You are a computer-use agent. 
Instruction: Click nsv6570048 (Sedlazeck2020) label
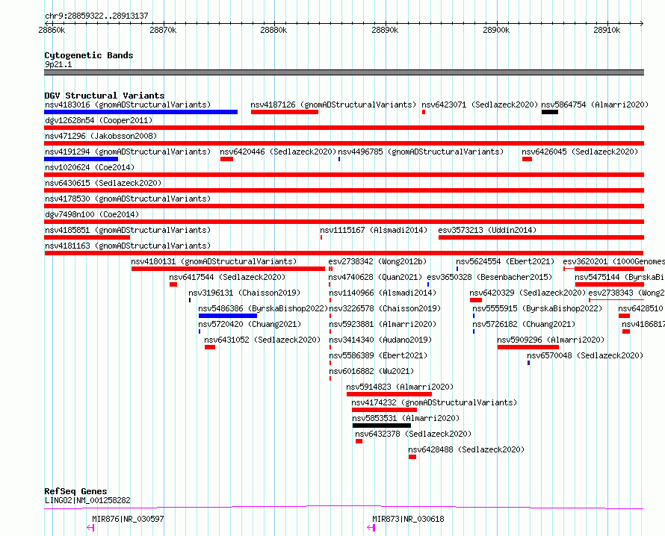(x=585, y=355)
